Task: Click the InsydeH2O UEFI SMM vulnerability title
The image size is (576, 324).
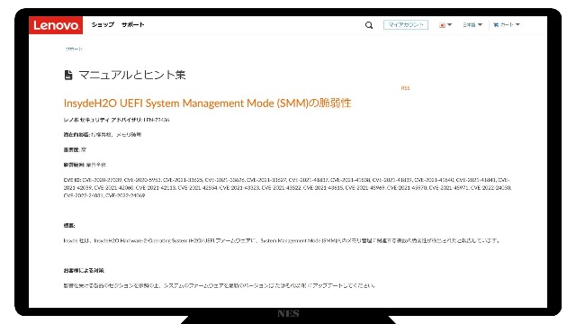Action: pos(208,103)
